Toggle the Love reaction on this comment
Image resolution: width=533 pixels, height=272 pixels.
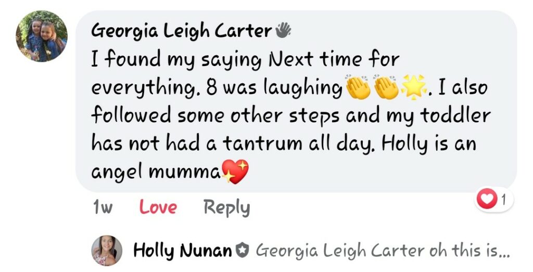point(158,208)
